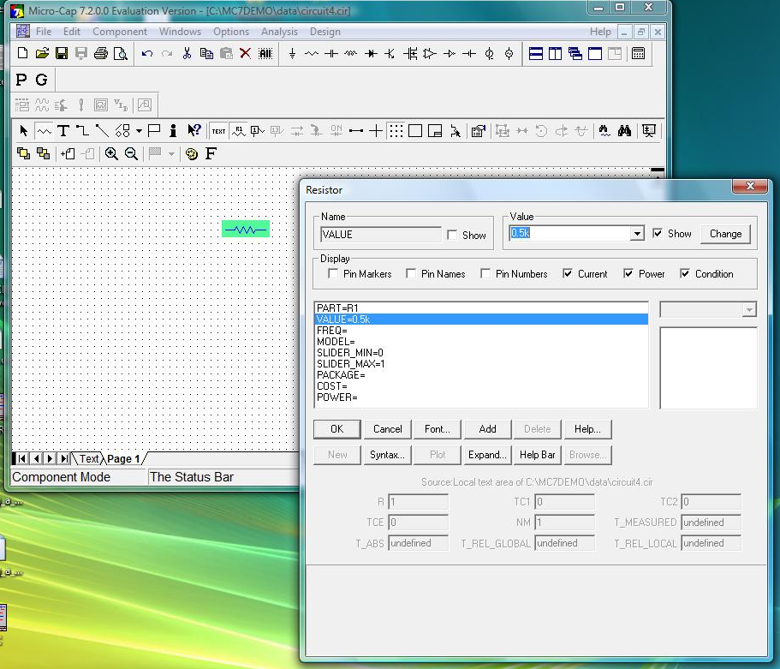The width and height of the screenshot is (780, 669).
Task: Toggle grid text display TEXT icon
Action: pos(218,131)
